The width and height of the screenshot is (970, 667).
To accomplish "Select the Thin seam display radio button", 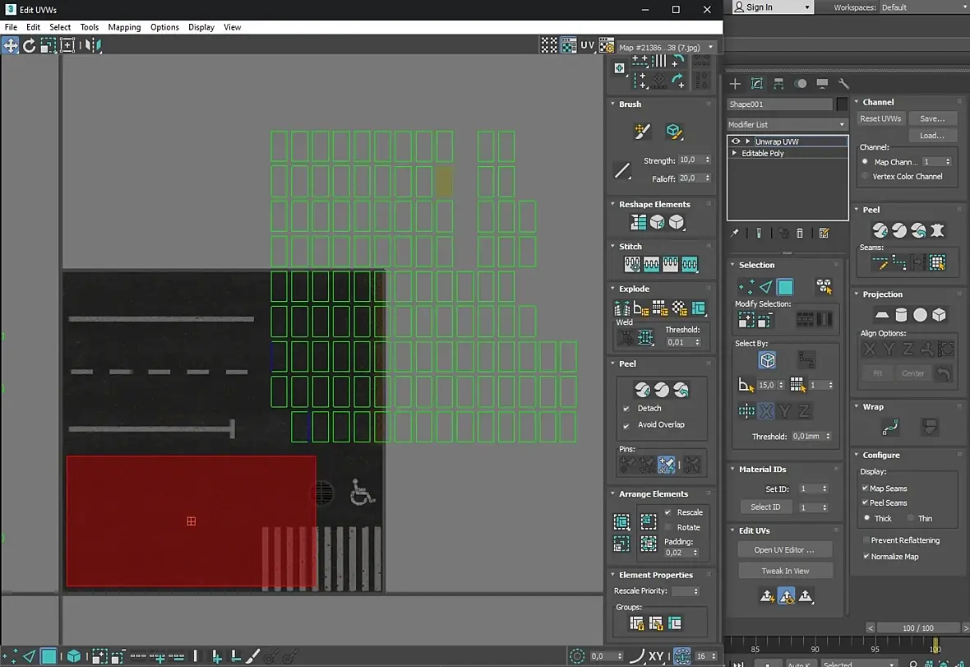I will (911, 518).
